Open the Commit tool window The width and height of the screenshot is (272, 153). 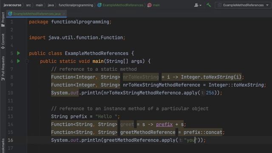[x=3, y=41]
